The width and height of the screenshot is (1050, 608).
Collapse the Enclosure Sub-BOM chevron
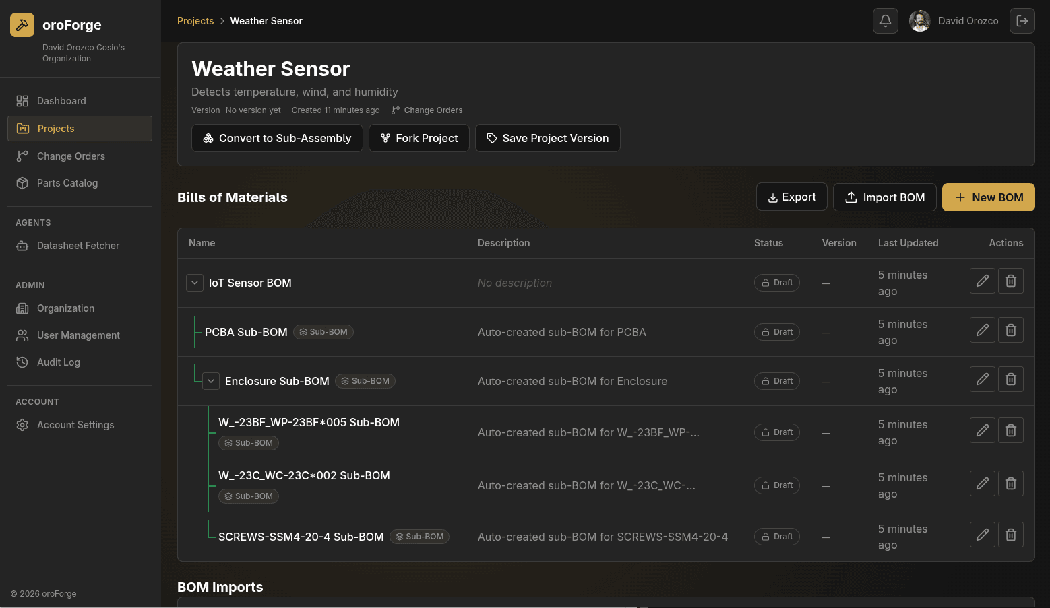tap(211, 381)
